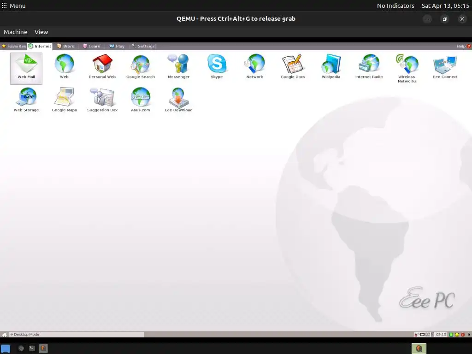Click the battery status tray icon

pos(422,335)
